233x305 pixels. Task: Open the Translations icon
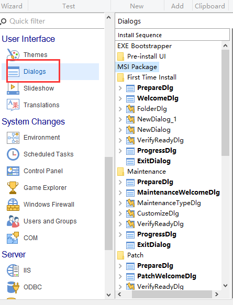pos(13,105)
